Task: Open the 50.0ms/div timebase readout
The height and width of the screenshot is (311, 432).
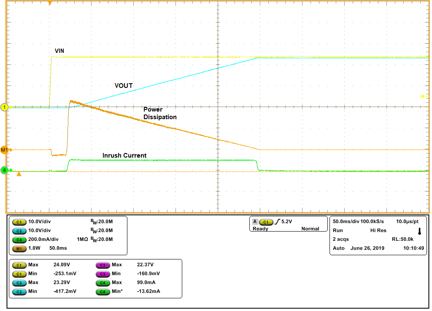Action: [346, 221]
